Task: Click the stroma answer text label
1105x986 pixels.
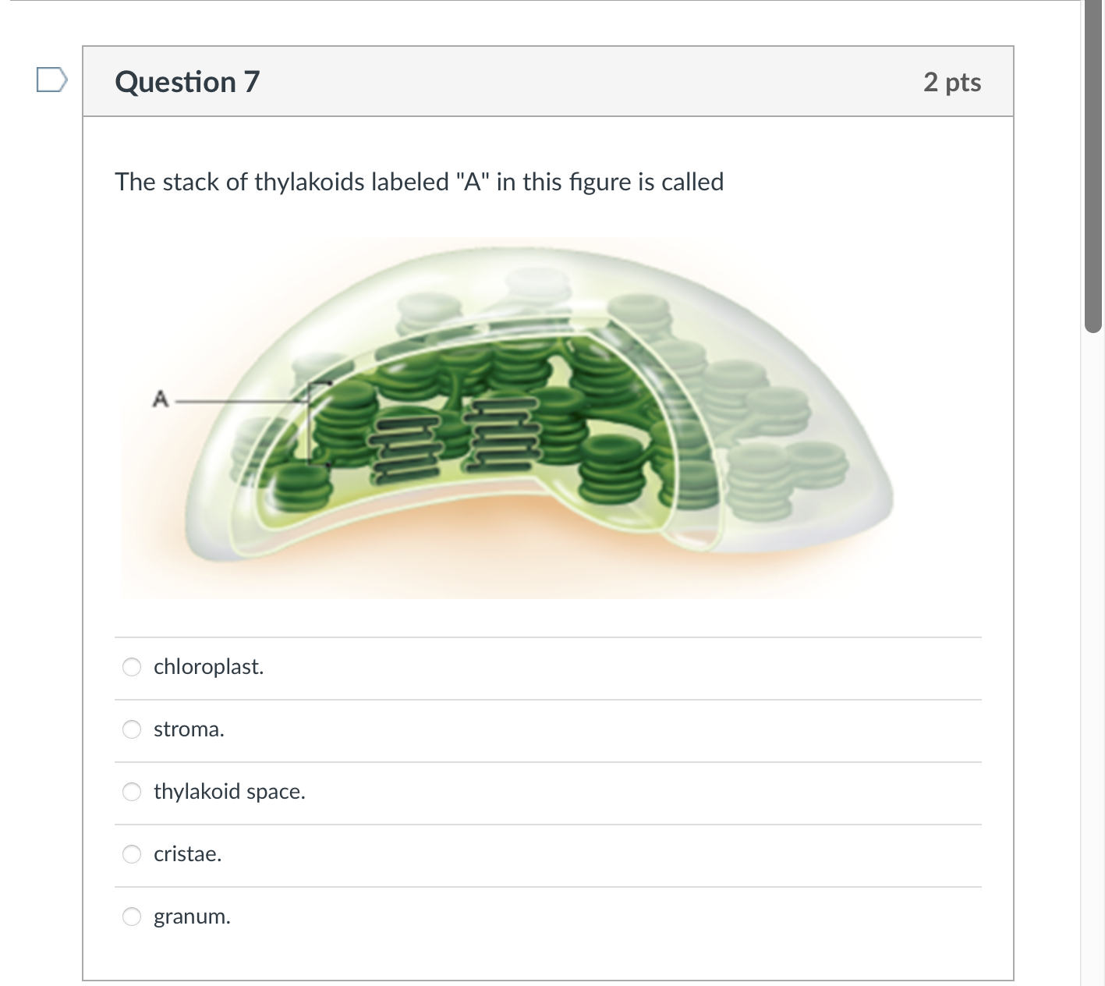Action: [188, 729]
